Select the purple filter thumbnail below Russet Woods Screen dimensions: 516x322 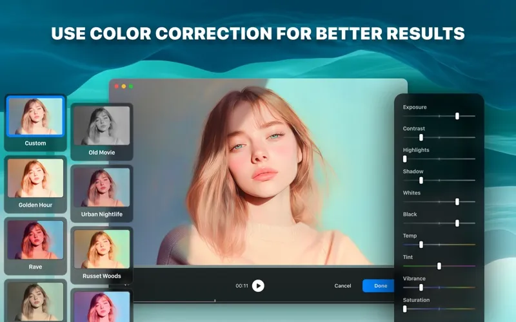point(102,305)
